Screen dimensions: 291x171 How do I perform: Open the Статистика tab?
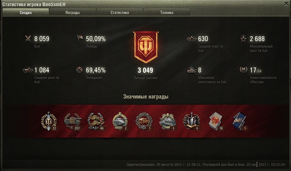click(x=120, y=12)
